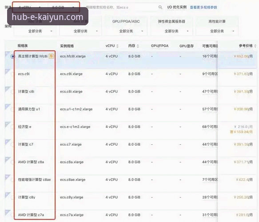Click ecs.hfc8i.xlarge instance spec cell
Viewport: 259px width, 222px height.
73,56
